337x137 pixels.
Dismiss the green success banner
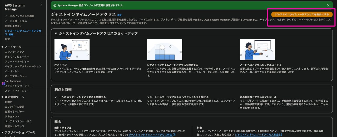tap(328, 5)
